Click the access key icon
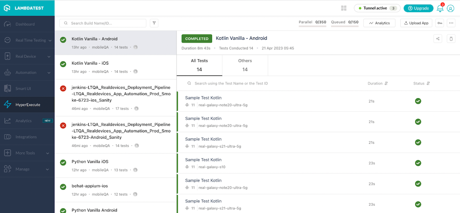Viewport: 460px width, 213px height. 440,23
